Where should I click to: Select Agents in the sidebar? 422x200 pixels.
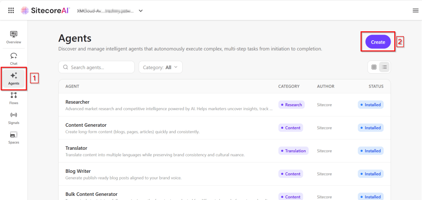point(14,78)
